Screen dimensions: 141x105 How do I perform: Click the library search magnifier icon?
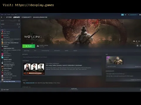(1, 27)
